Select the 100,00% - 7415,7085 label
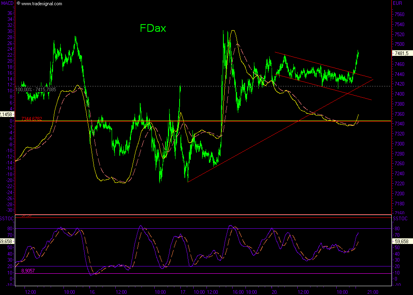413x295 pixels. pyautogui.click(x=36, y=89)
